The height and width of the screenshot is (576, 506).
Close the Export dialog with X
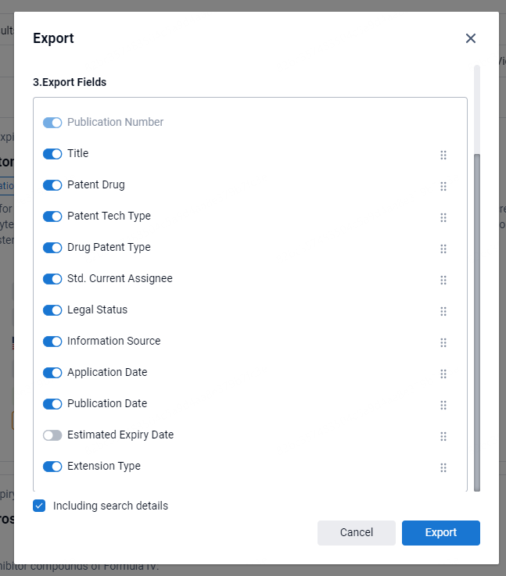pos(471,38)
